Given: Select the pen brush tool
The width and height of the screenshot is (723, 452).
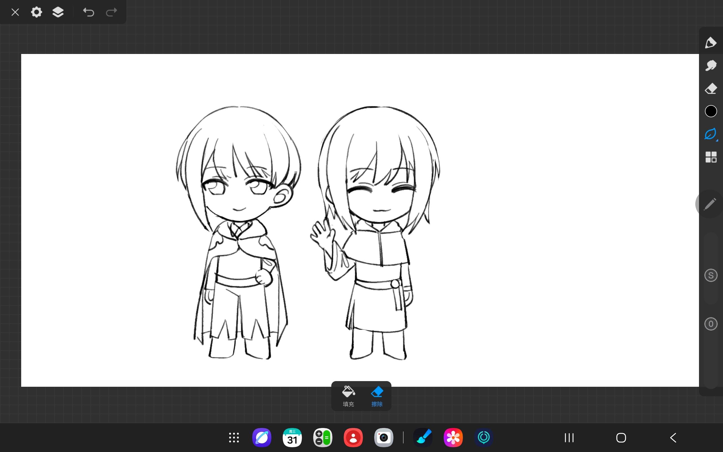Looking at the screenshot, I should click(711, 43).
